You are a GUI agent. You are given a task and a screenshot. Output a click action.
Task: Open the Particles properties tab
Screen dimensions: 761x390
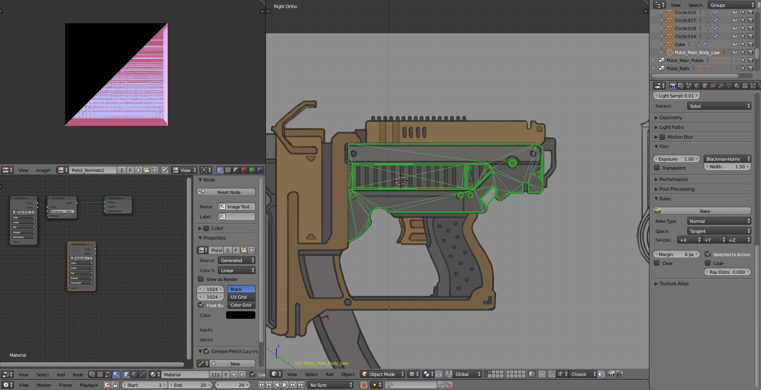[x=753, y=86]
